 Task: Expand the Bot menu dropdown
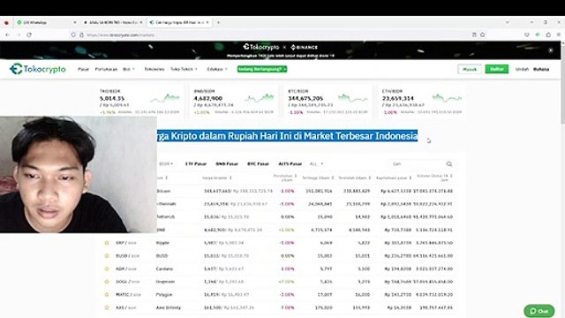(129, 69)
